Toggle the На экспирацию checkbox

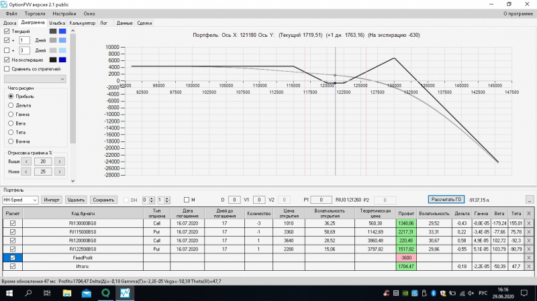[x=7, y=60]
